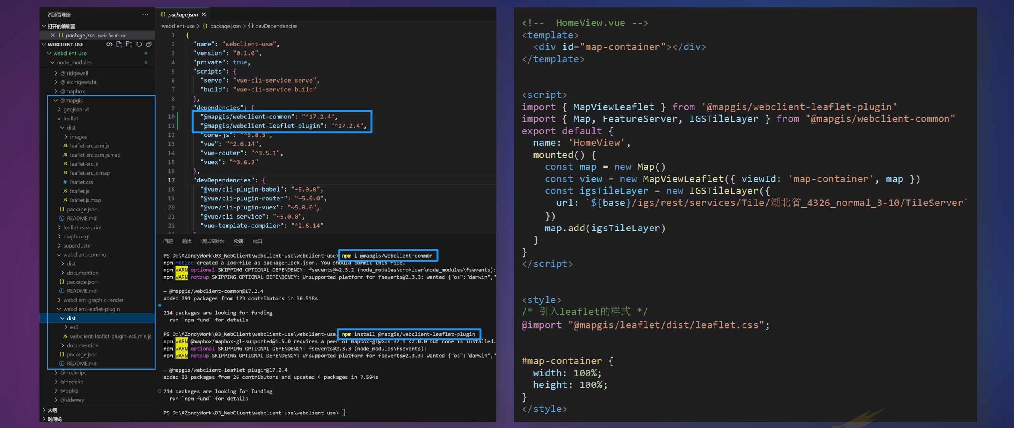Image resolution: width=1014 pixels, height=428 pixels.
Task: Collapse the node_modules folder
Action: (x=52, y=62)
